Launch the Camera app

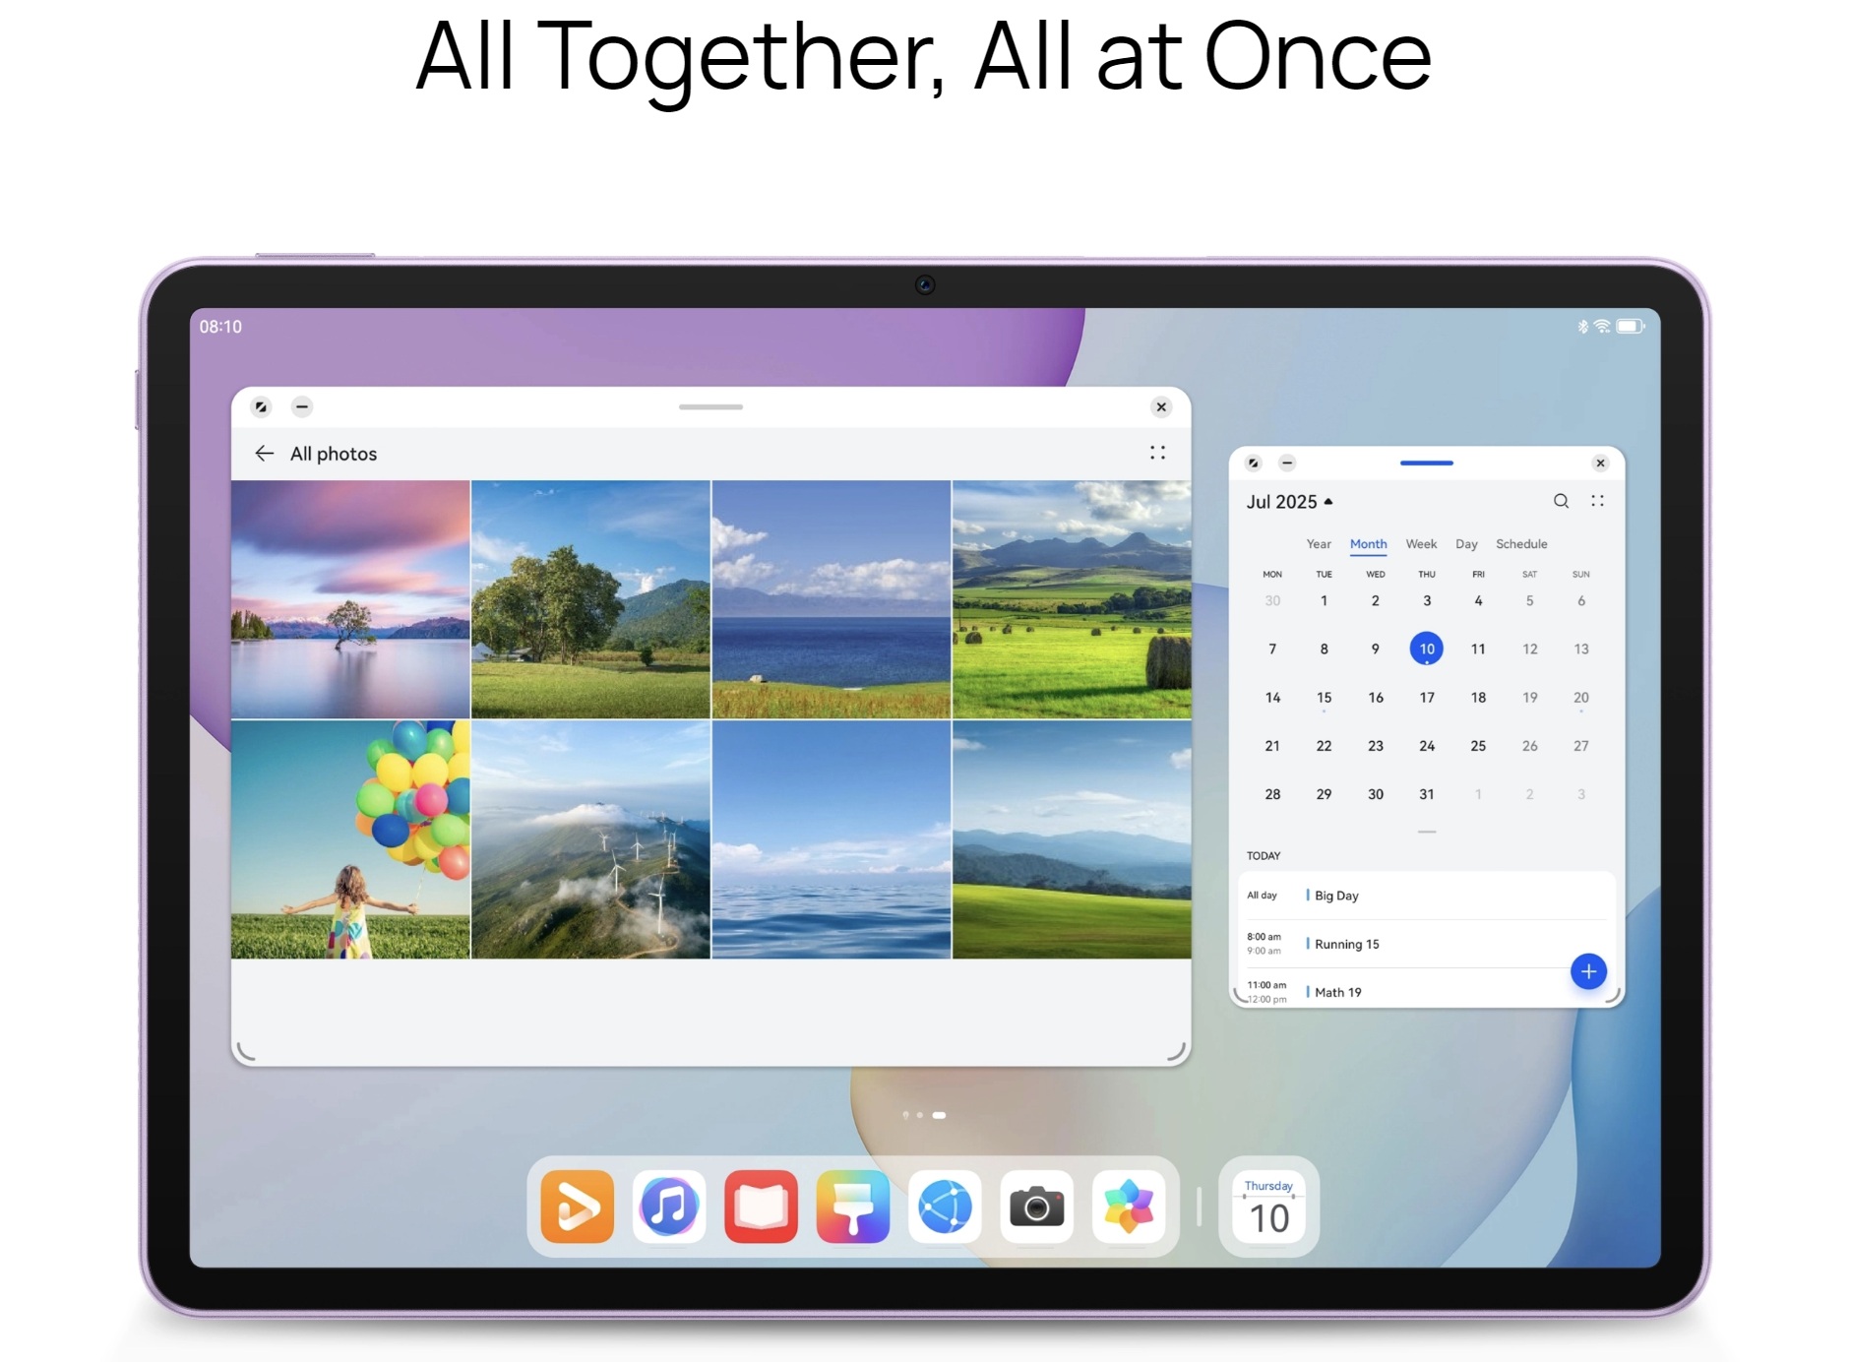1037,1207
